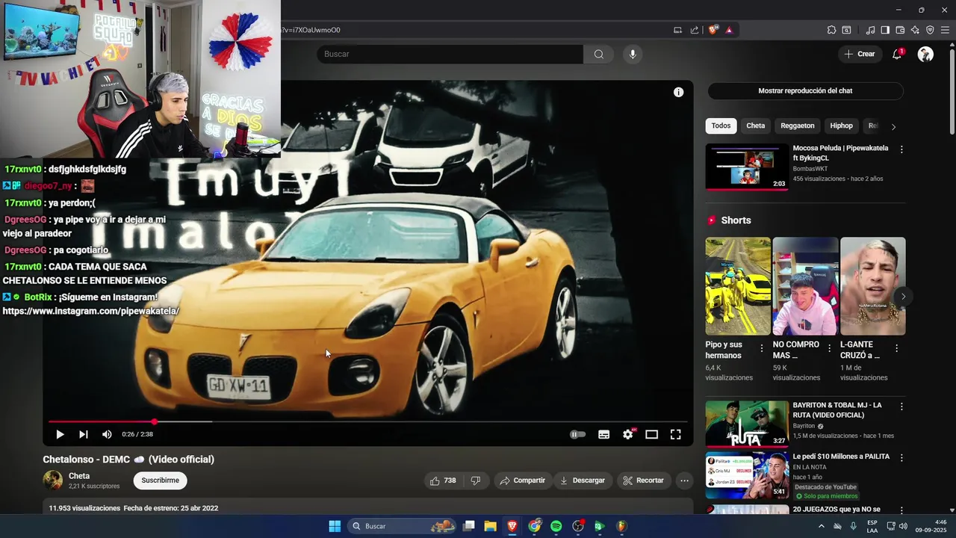The width and height of the screenshot is (956, 538).
Task: Click the video info card icon
Action: (678, 92)
